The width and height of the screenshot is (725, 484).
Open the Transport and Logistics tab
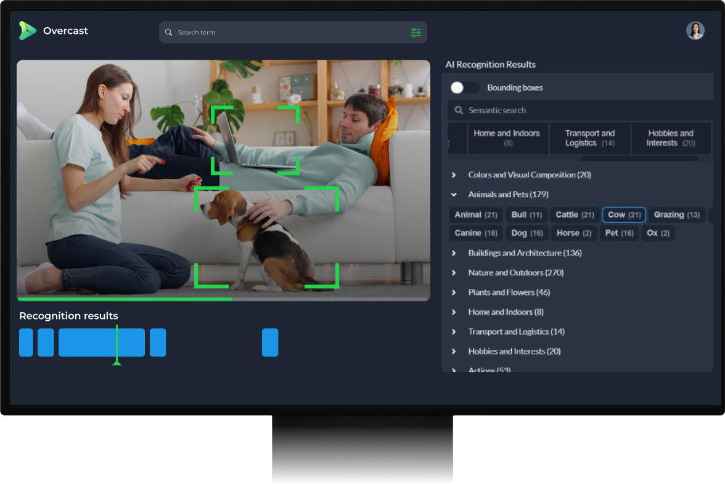[589, 137]
